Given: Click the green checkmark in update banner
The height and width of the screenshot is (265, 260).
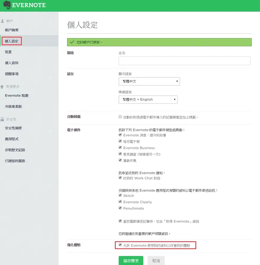Looking at the screenshot, I should coord(72,42).
